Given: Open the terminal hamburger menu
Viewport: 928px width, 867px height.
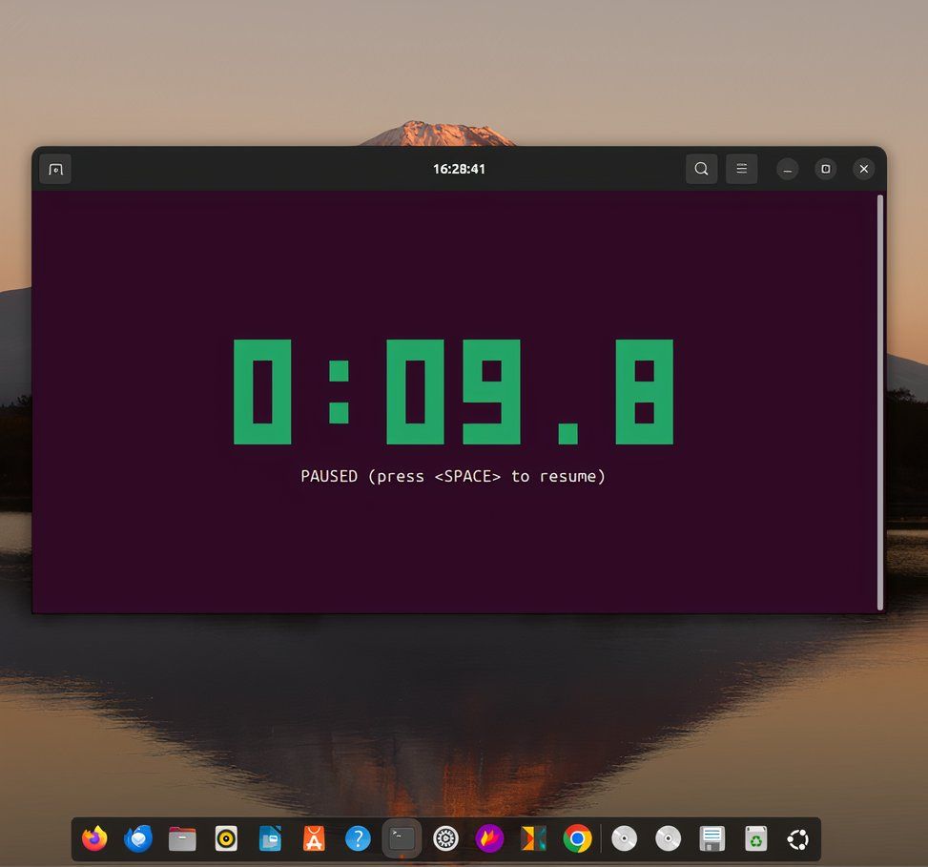Looking at the screenshot, I should tap(742, 169).
